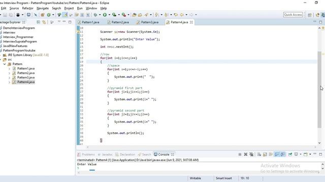Click the New Java Class icon

click(x=49, y=15)
